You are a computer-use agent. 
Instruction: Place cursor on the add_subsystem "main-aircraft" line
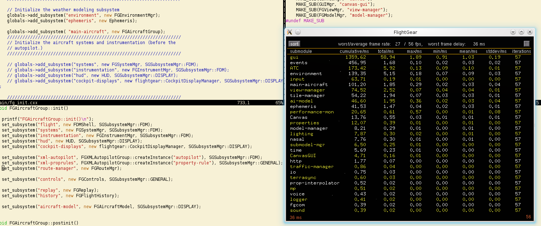click(x=86, y=32)
